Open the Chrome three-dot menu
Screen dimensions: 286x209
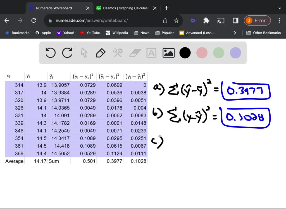click(279, 20)
